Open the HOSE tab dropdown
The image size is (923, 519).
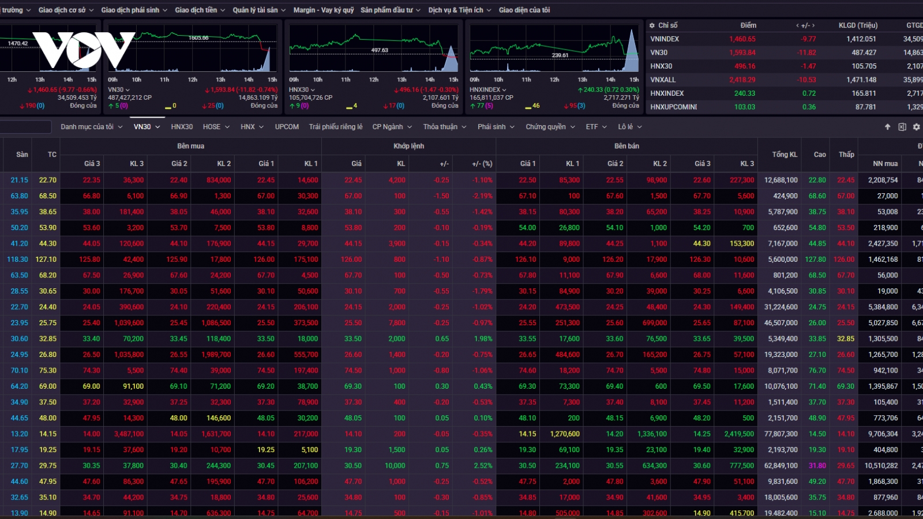point(216,127)
